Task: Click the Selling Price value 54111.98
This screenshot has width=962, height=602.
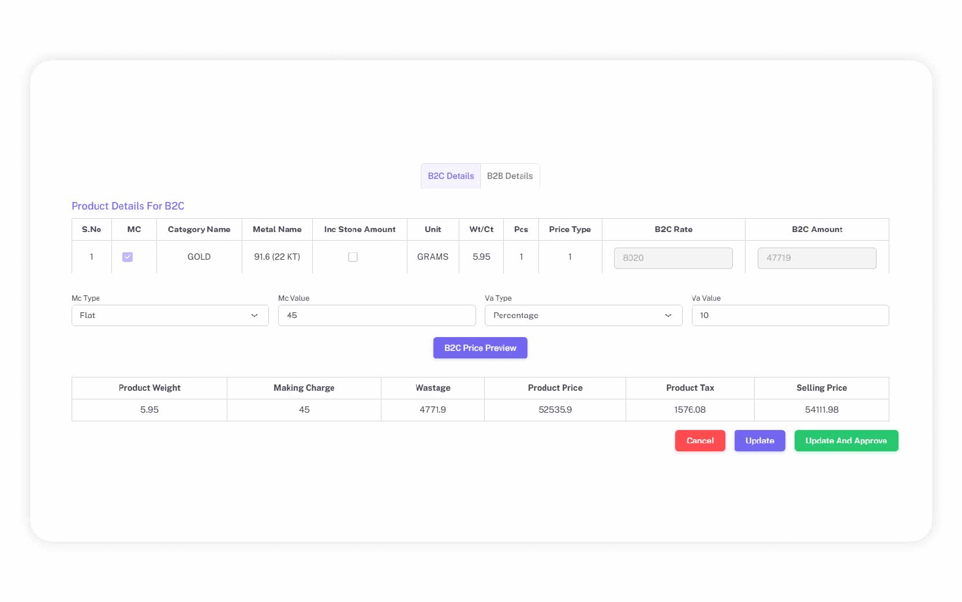Action: [x=821, y=410]
